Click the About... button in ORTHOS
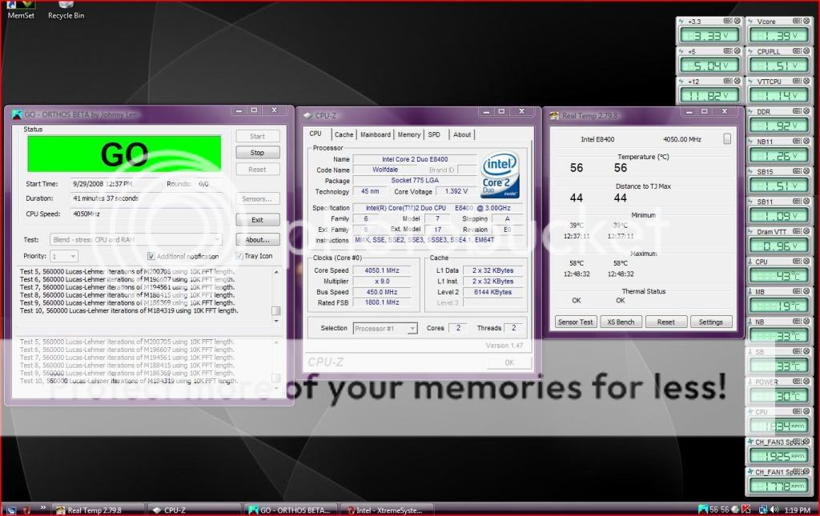Image resolution: width=820 pixels, height=516 pixels. coord(257,240)
